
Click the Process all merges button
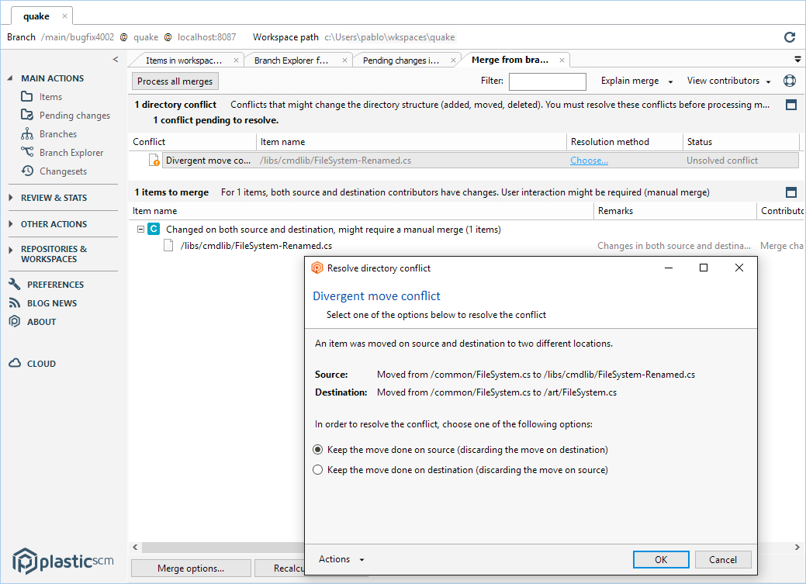click(x=175, y=81)
